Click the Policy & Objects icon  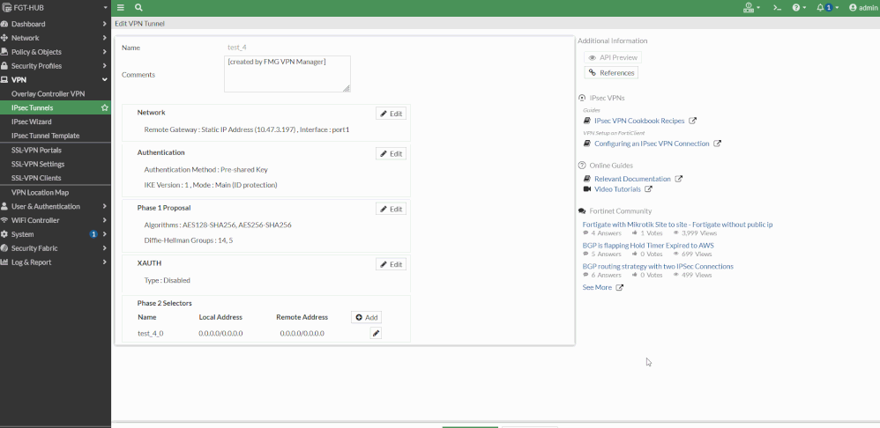(x=4, y=52)
